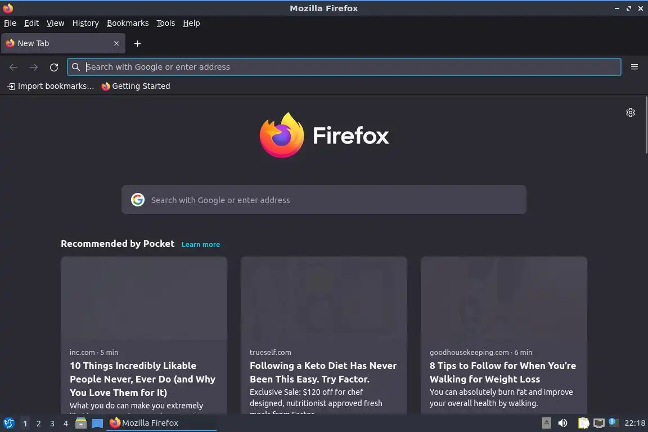The width and height of the screenshot is (648, 432).
Task: Close the New Tab tab
Action: 116,43
